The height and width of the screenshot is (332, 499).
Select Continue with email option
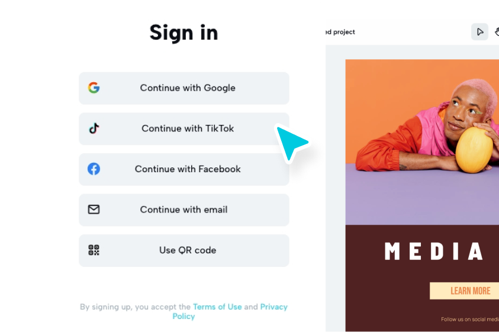click(x=184, y=210)
